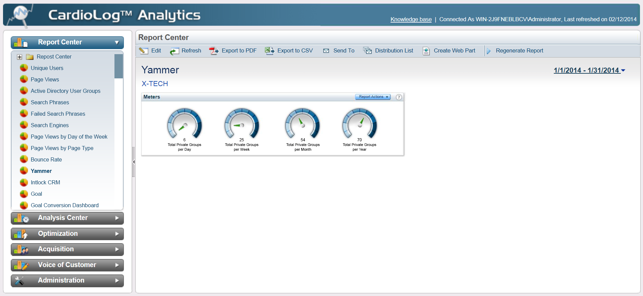Select Active Directory User Groups report
Image resolution: width=643 pixels, height=296 pixels.
pos(65,91)
